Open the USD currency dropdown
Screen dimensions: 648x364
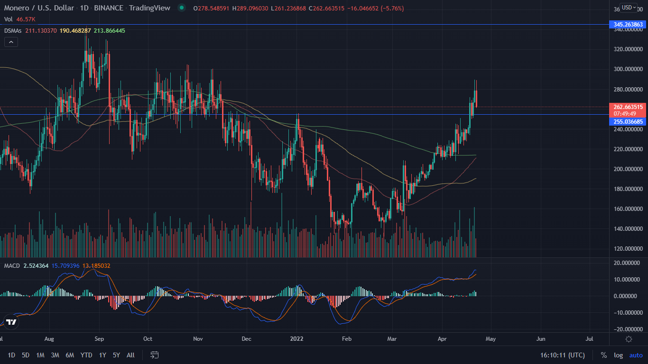(x=629, y=8)
